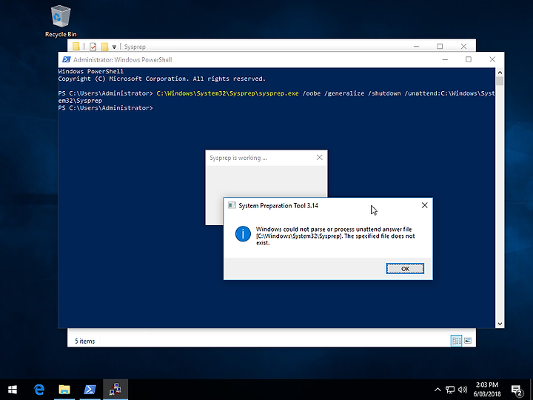533x400 pixels.
Task: Open the Windows Start menu
Action: (13, 390)
